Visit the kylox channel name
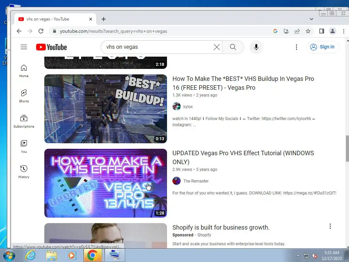The width and height of the screenshot is (349, 262). pos(188,107)
